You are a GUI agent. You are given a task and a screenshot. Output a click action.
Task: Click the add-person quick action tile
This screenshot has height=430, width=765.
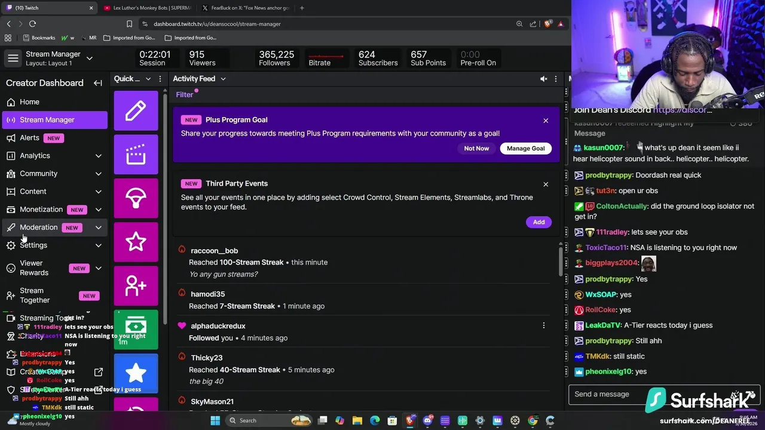[136, 285]
